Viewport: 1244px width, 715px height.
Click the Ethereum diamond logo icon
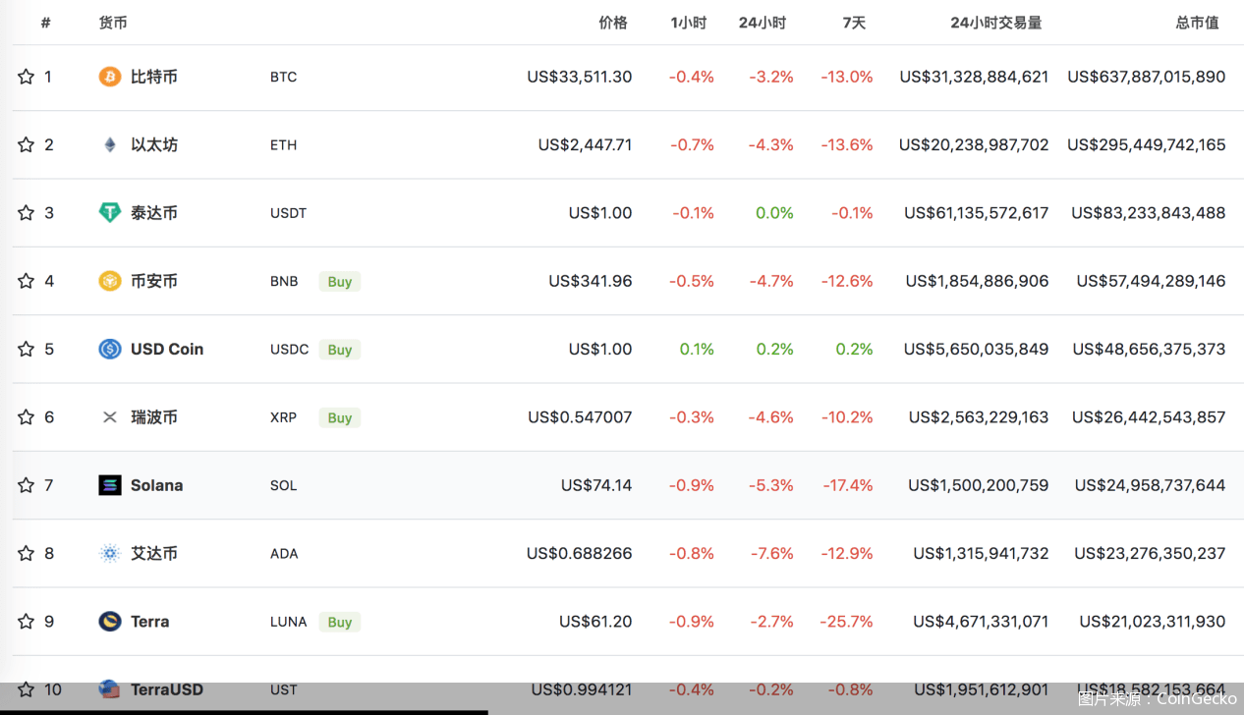[x=110, y=145]
